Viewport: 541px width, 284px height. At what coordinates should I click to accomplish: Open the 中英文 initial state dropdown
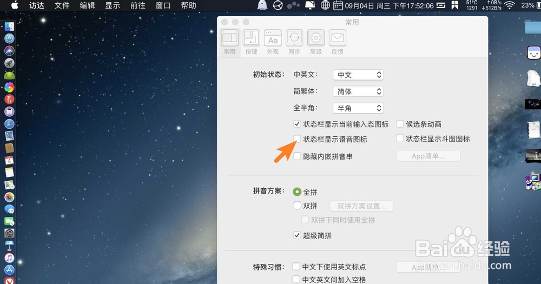pyautogui.click(x=358, y=75)
